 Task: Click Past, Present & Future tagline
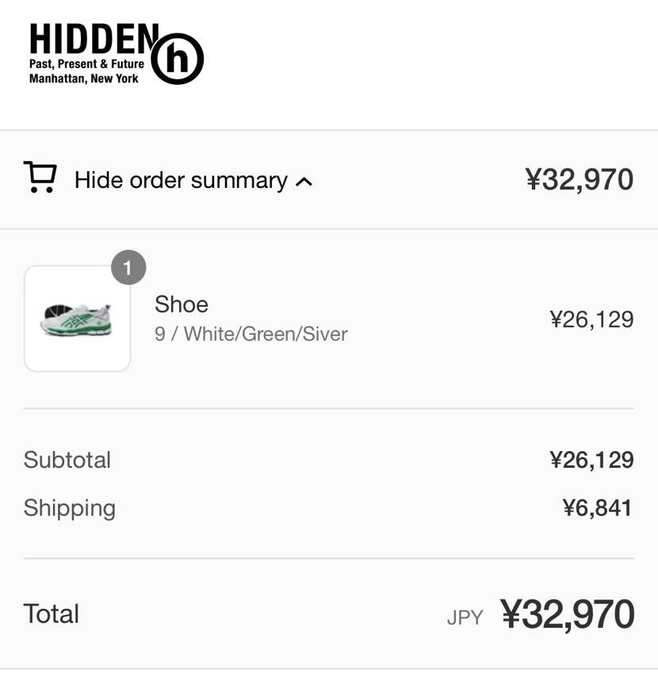coord(86,64)
